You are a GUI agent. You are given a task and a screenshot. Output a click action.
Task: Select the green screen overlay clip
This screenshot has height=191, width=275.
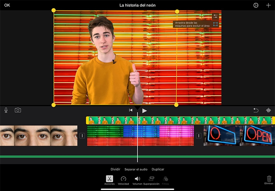(x=180, y=120)
